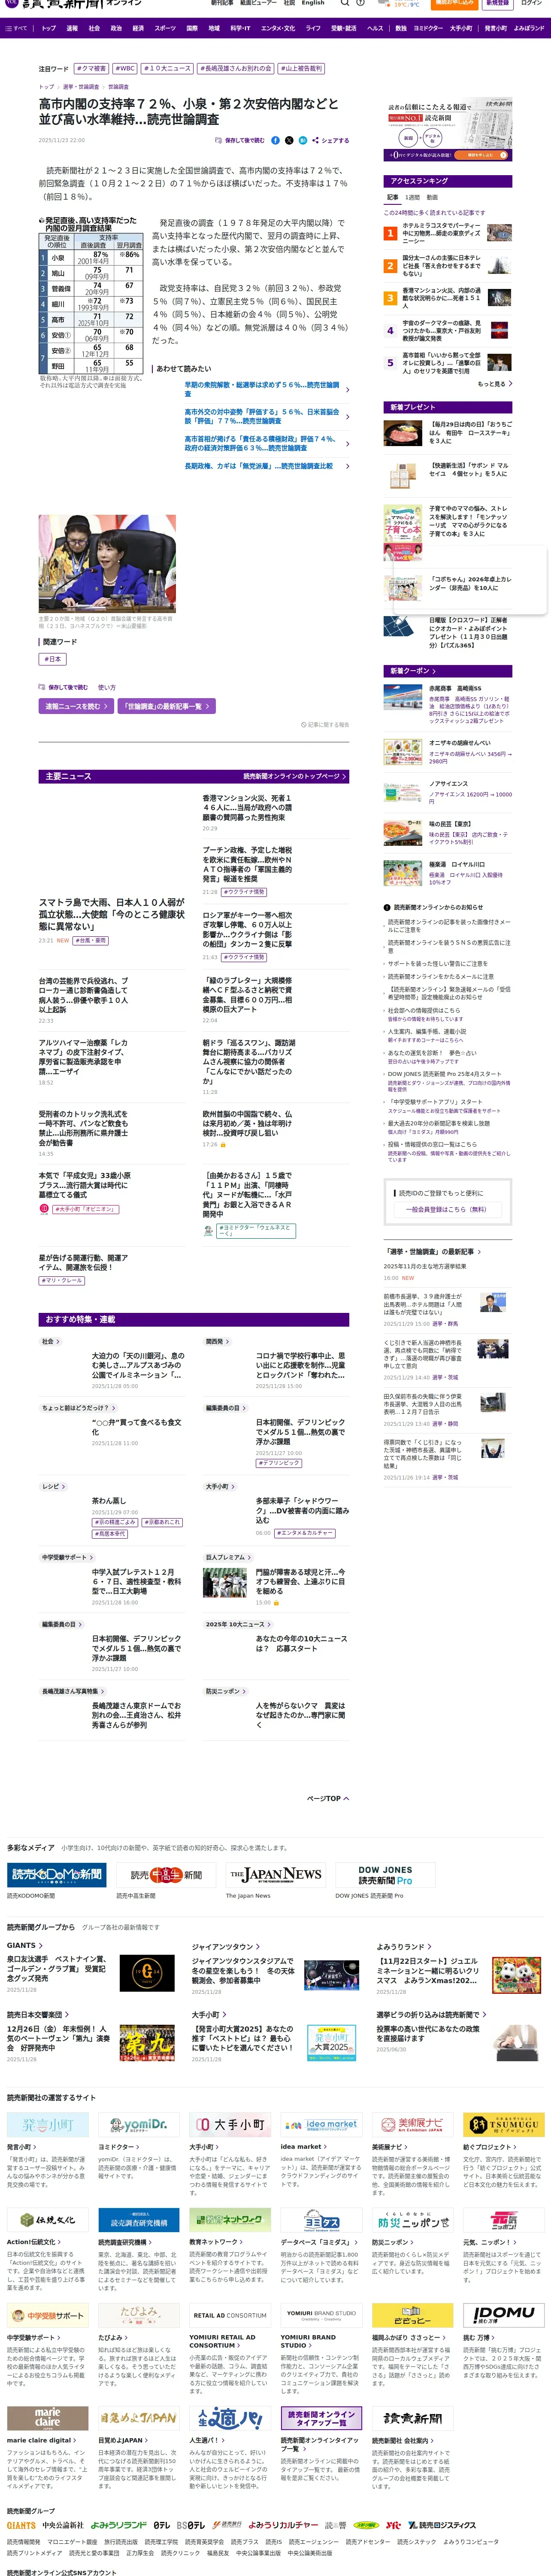The width and height of the screenshot is (551, 2576).
Task: Open 選挙・世論調査 breadcrumb link
Action: click(81, 87)
